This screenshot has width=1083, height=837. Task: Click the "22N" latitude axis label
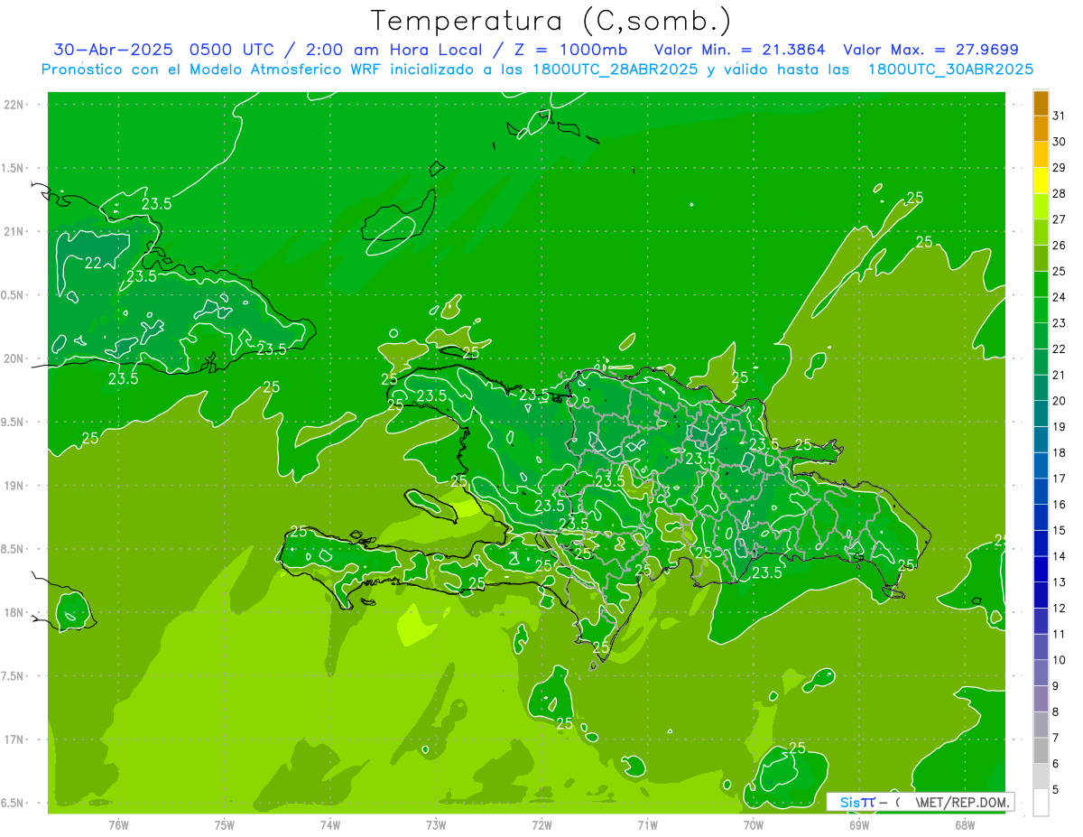pyautogui.click(x=15, y=105)
